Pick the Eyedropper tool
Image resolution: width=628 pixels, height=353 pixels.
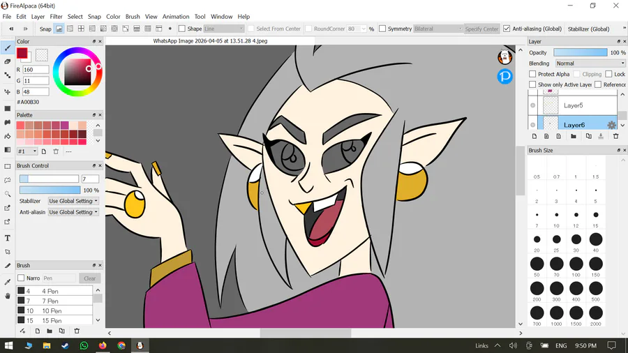pos(8,282)
